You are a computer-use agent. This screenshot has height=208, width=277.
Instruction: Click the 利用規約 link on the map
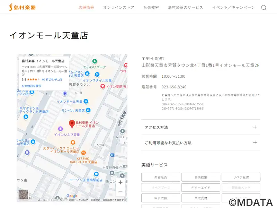pyautogui.click(x=96, y=200)
